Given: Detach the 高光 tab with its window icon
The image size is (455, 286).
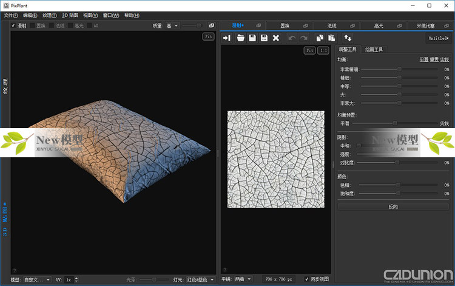Looking at the screenshot, I should point(400,26).
